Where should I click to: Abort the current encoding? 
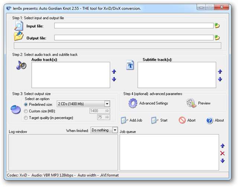(x=187, y=120)
